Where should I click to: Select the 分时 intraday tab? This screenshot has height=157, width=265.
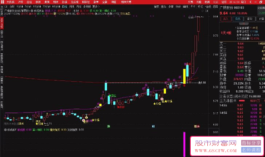[x=12, y=7]
